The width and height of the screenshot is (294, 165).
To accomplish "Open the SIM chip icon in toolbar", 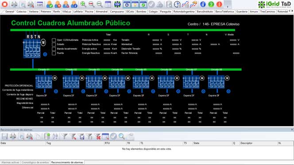I will click(x=117, y=4).
